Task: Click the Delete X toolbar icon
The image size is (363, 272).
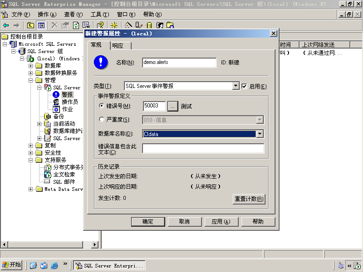Action: (54, 25)
